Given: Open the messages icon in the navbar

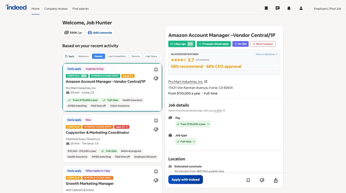Looking at the screenshot, I should pyautogui.click(x=277, y=8).
